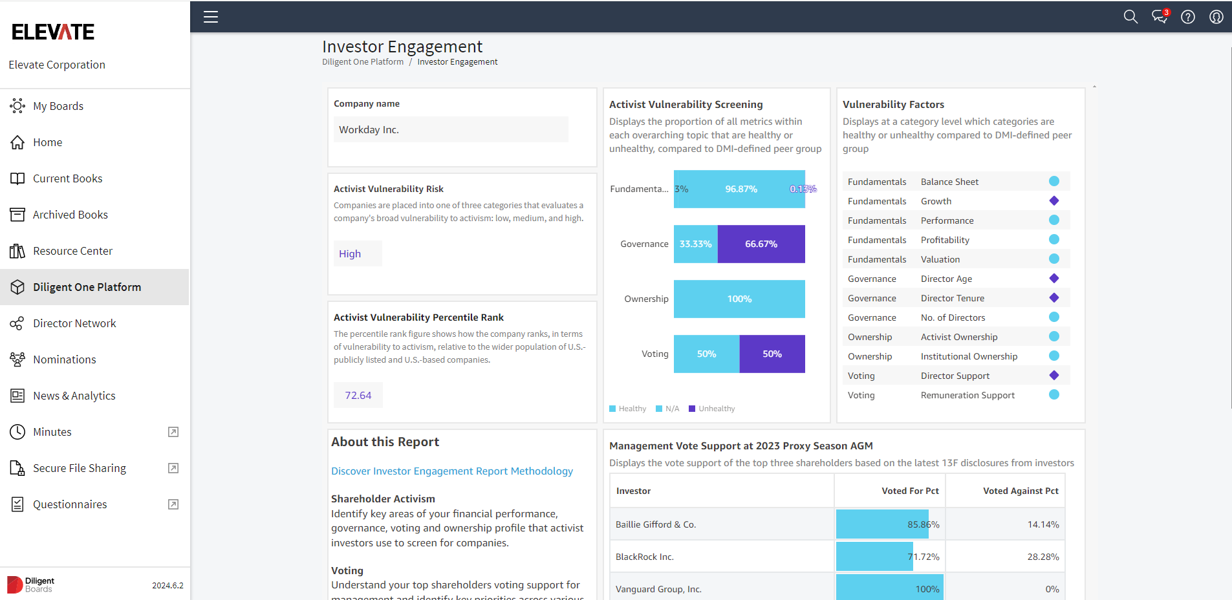Click the Company name field Workday Inc.
The image size is (1232, 600).
click(451, 129)
